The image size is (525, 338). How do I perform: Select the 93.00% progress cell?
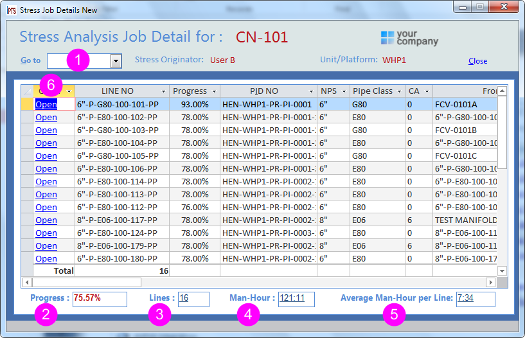coord(195,104)
